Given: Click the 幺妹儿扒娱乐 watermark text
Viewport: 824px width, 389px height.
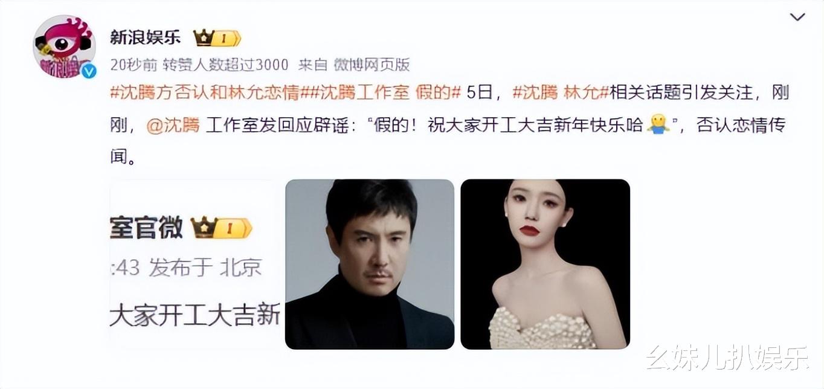Looking at the screenshot, I should 727,358.
